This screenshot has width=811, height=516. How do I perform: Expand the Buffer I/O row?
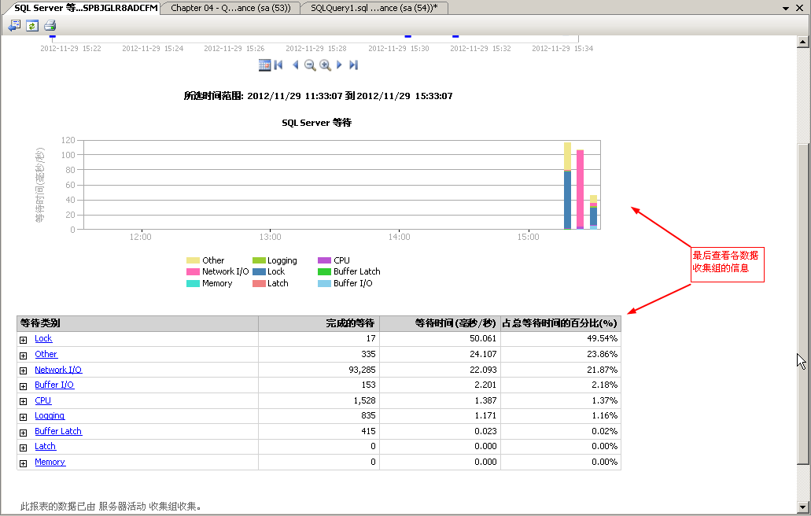click(x=24, y=386)
